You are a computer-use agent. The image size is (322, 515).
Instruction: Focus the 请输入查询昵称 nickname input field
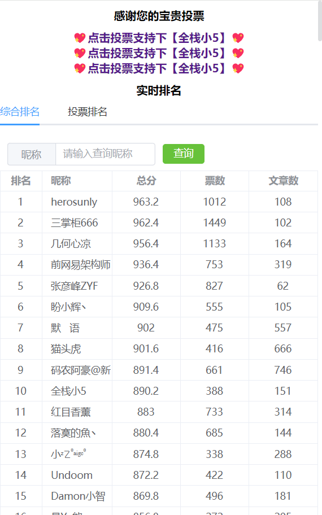pyautogui.click(x=105, y=154)
